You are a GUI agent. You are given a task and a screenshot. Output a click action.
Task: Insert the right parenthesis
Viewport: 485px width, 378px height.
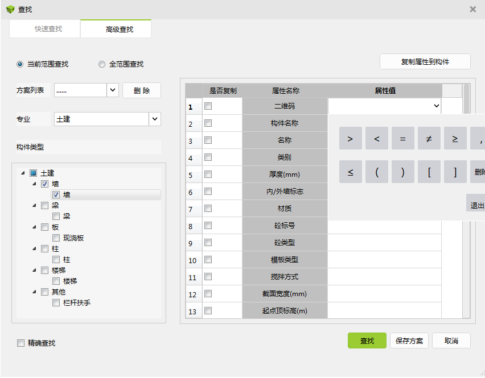tap(402, 172)
